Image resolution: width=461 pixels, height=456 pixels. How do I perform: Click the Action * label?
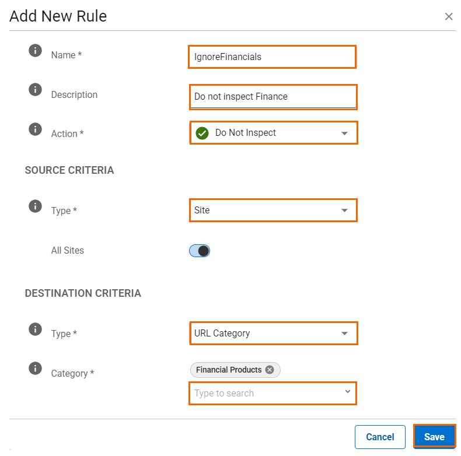point(67,134)
